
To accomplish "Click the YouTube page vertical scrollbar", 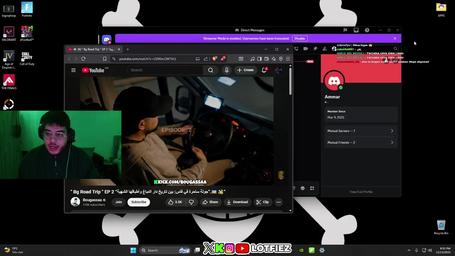I will 290,81.
